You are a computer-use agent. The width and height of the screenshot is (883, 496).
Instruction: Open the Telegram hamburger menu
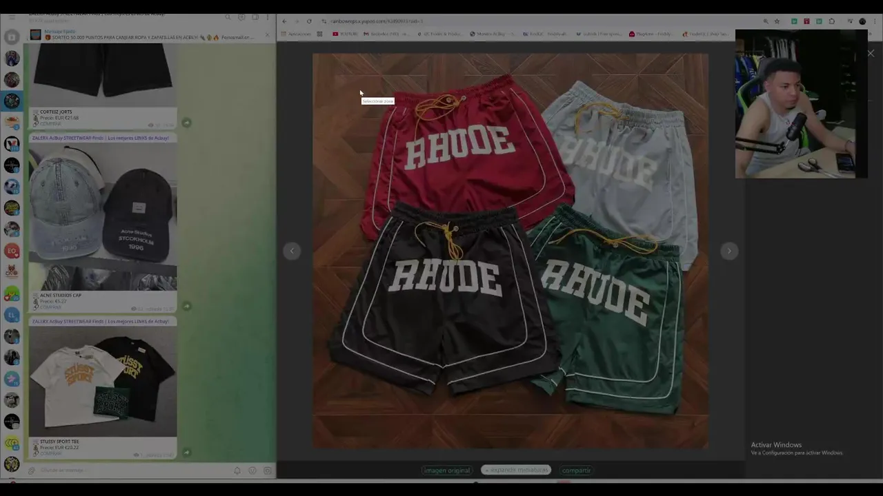point(11,17)
